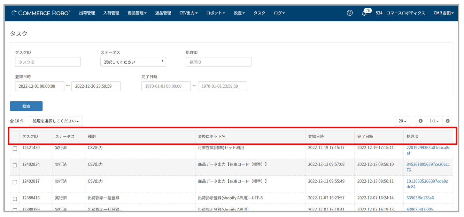Open the notifications bell icon
The height and width of the screenshot is (217, 464).
(364, 13)
